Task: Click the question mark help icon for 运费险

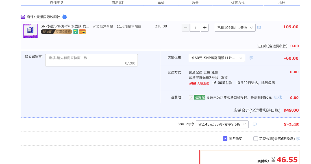Action: click(280, 97)
